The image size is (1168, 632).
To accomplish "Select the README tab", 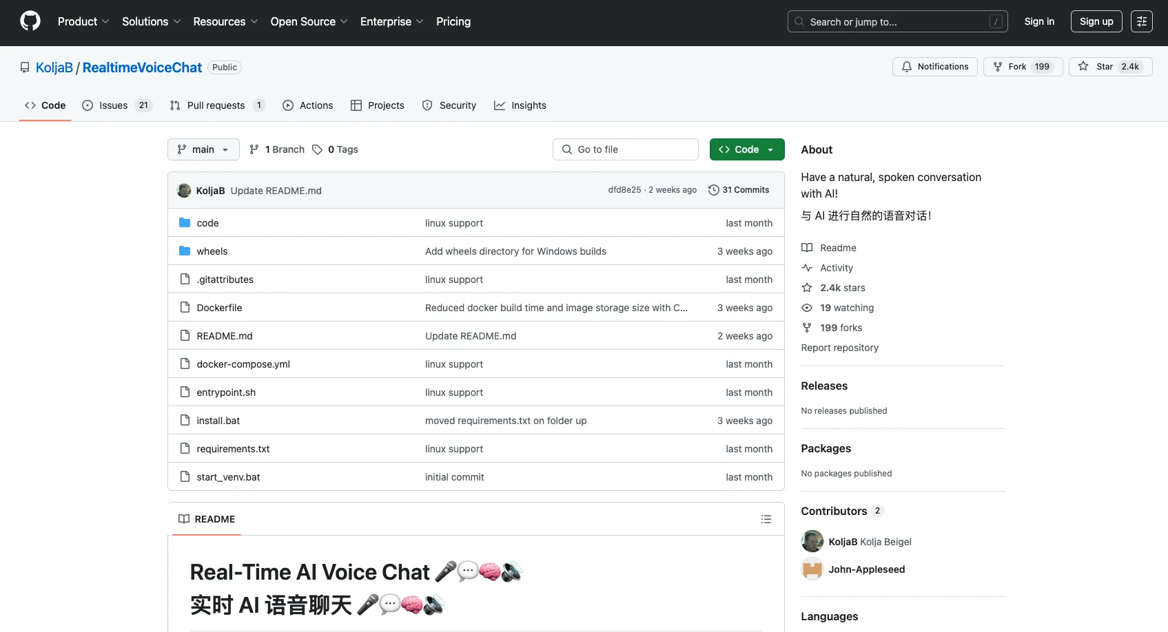I will [206, 519].
